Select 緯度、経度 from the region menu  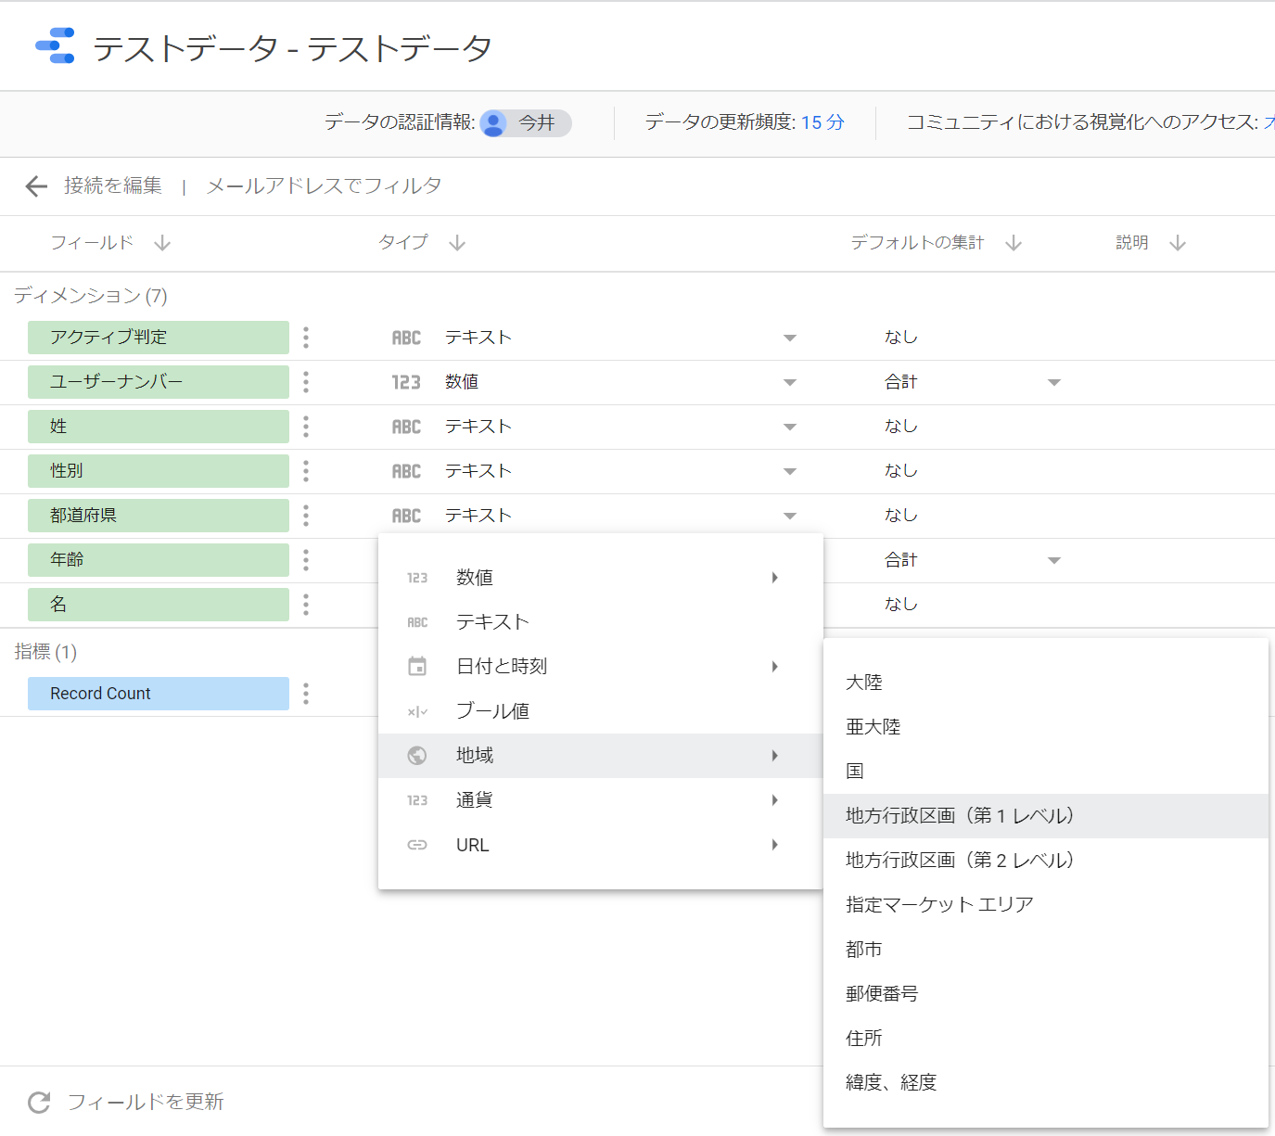(x=890, y=1081)
